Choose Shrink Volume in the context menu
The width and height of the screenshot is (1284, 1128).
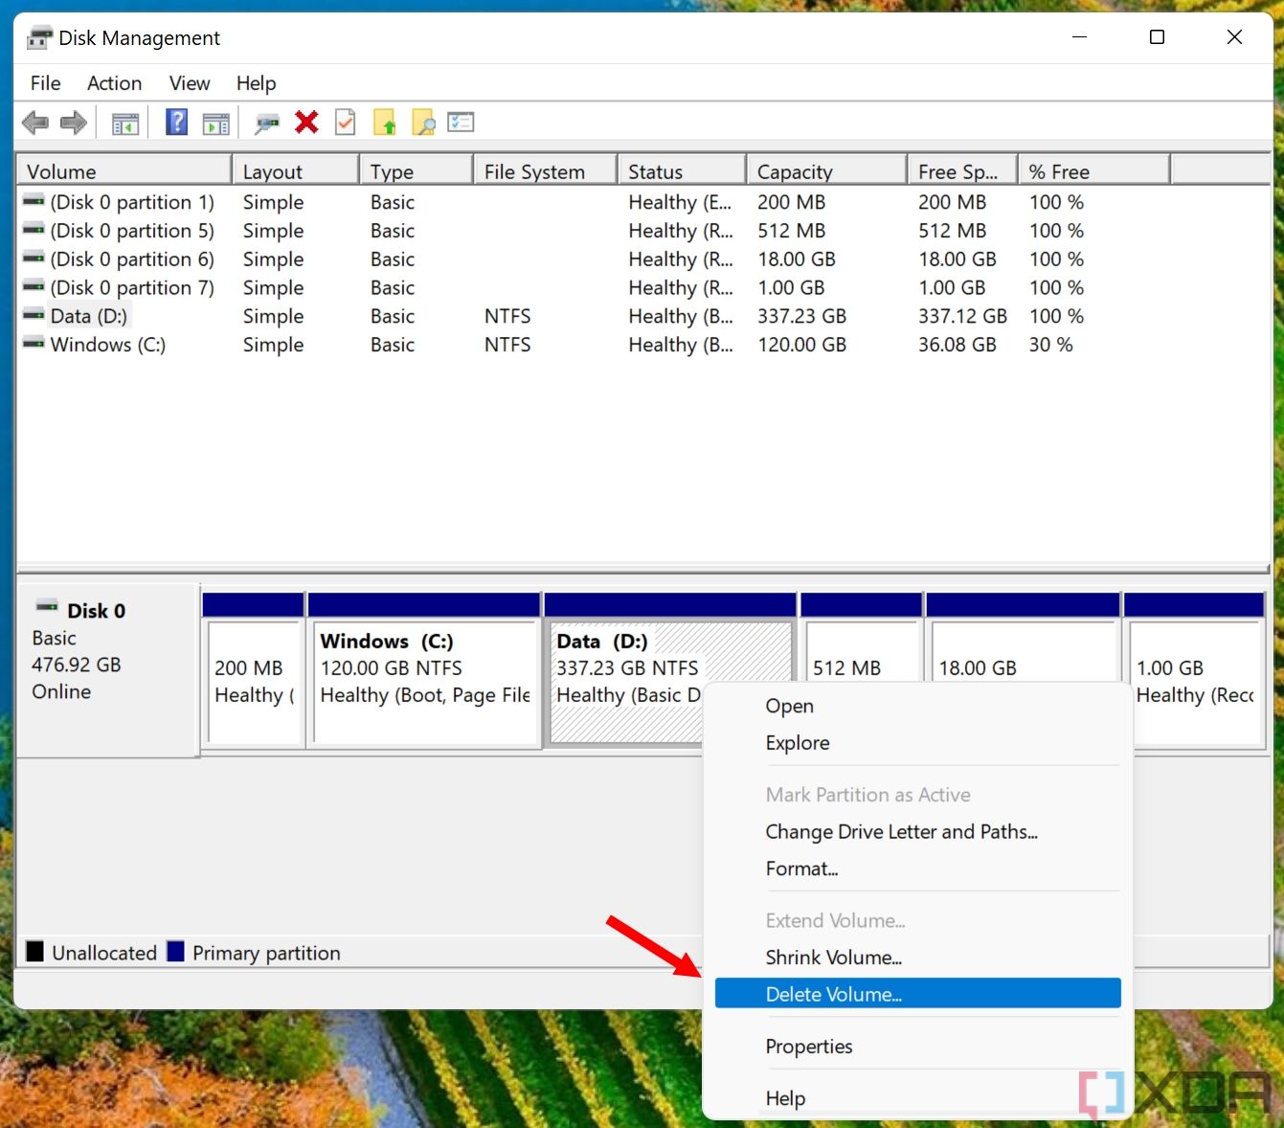tap(833, 957)
